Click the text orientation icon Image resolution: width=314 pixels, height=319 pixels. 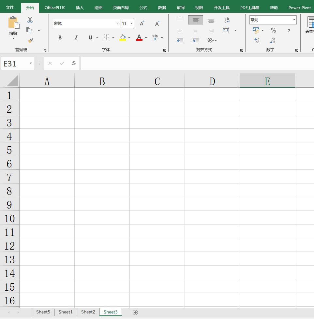pos(210,40)
